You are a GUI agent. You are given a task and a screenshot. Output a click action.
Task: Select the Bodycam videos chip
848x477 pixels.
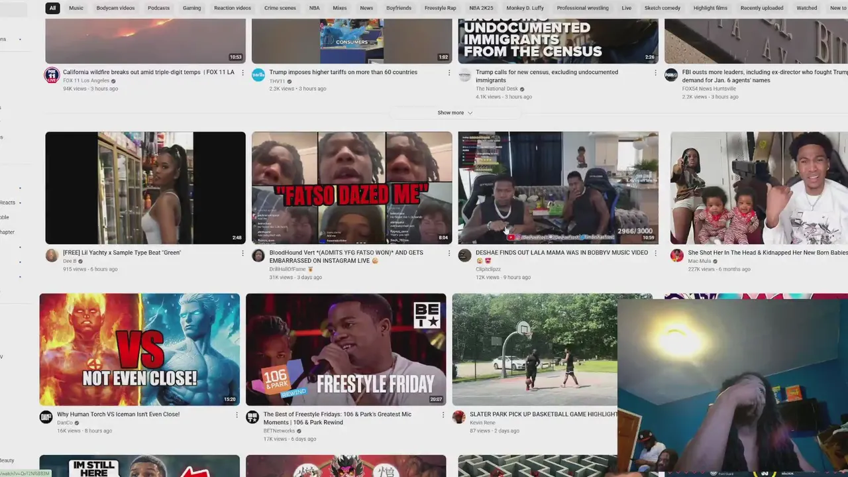(115, 8)
